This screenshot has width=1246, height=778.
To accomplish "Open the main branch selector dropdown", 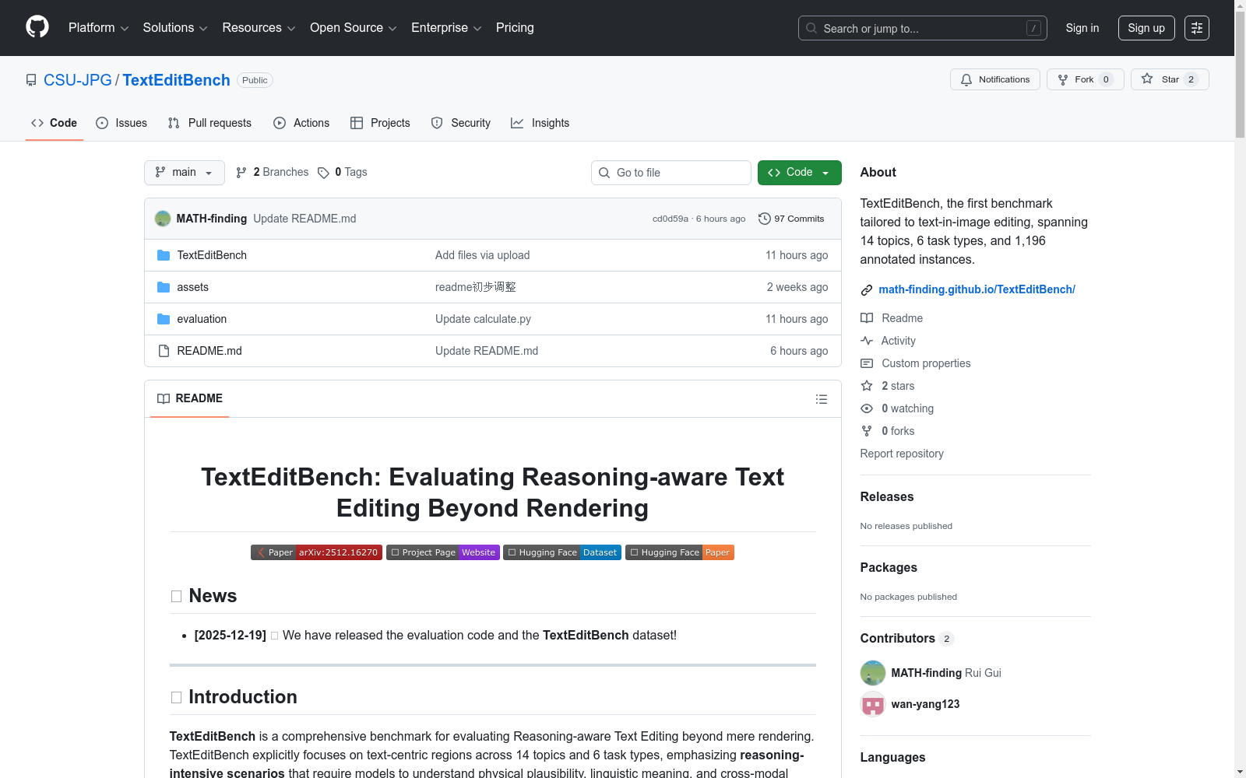I will (185, 173).
